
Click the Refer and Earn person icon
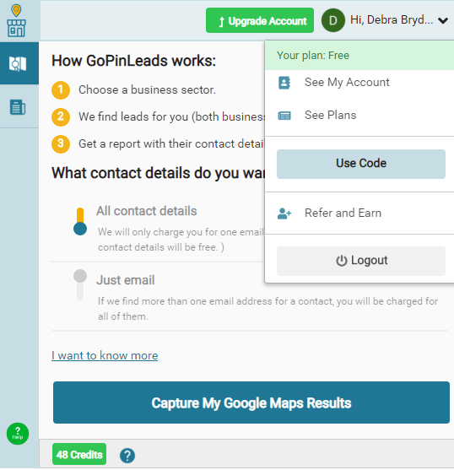coord(284,213)
